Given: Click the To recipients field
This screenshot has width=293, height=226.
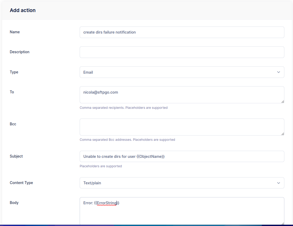Looking at the screenshot, I should pos(182,95).
